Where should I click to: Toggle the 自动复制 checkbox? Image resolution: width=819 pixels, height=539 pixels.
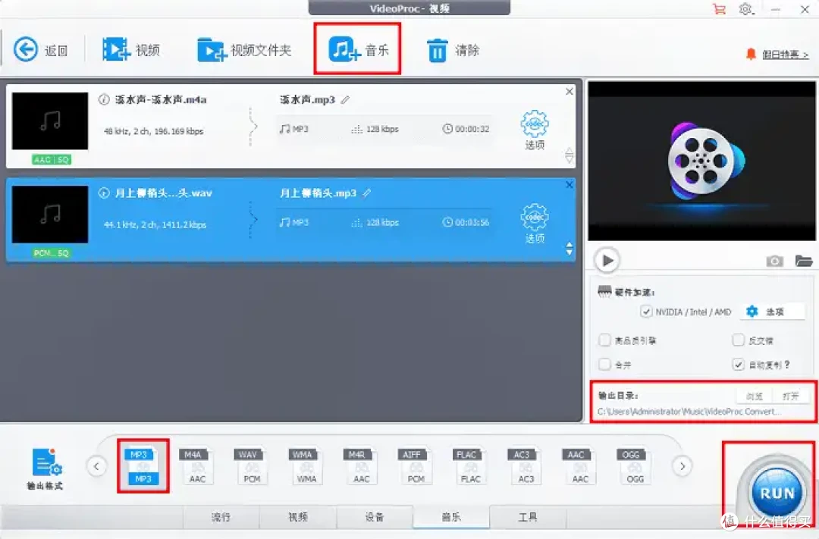[738, 364]
